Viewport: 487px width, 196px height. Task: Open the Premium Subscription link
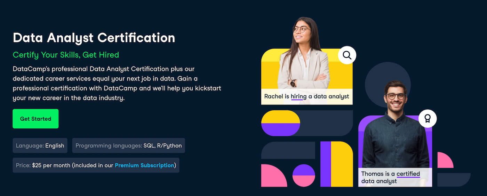click(x=144, y=165)
